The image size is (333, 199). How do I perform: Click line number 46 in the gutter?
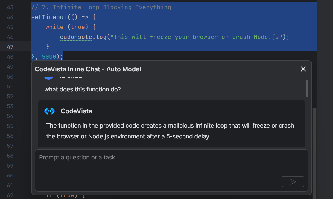(x=10, y=37)
